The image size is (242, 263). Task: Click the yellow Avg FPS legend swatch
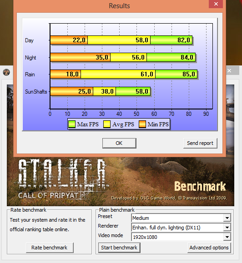107,124
